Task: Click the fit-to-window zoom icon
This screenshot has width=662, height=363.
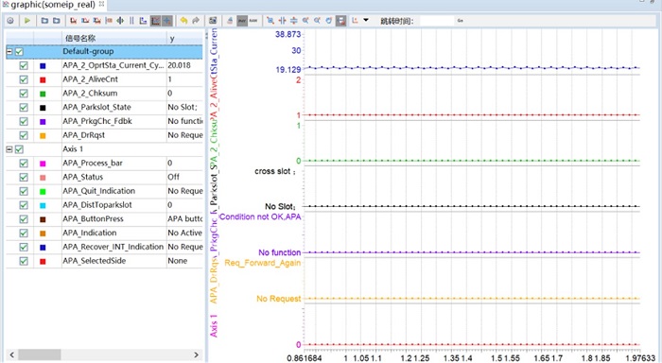Action: (270, 20)
